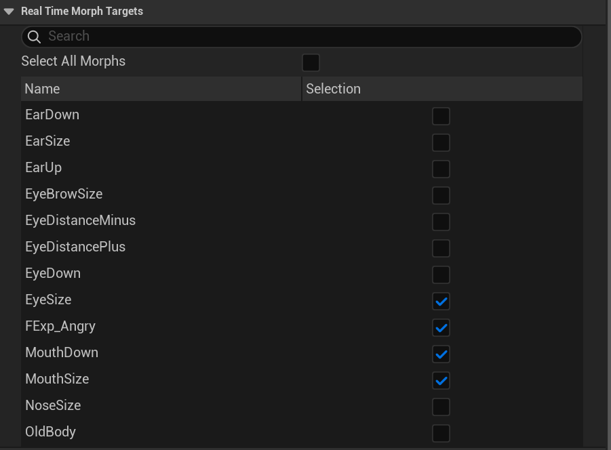Screen dimensions: 611x450
Task: Check the EyeBrowSize selection box
Action: click(x=441, y=195)
